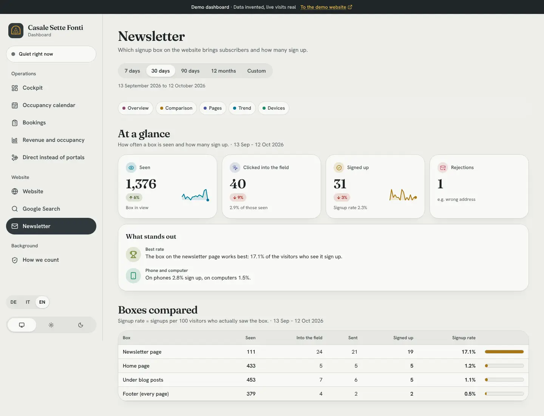This screenshot has width=544, height=416.
Task: Jump to the Trend section
Action: tap(242, 108)
